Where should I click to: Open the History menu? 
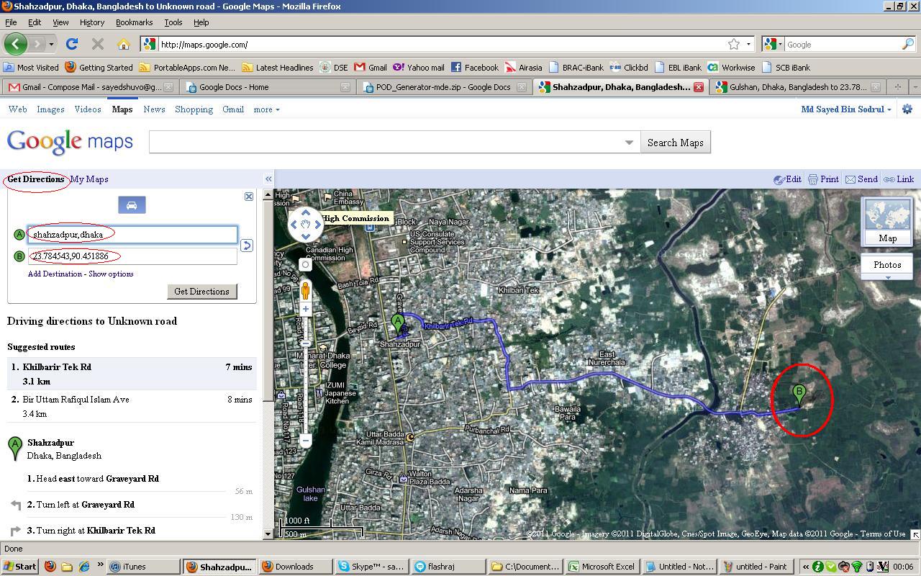pyautogui.click(x=92, y=22)
